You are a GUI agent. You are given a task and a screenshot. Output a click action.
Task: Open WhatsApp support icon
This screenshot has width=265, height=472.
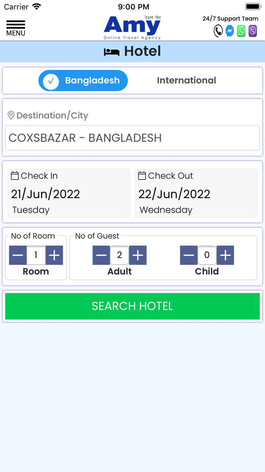point(241,31)
